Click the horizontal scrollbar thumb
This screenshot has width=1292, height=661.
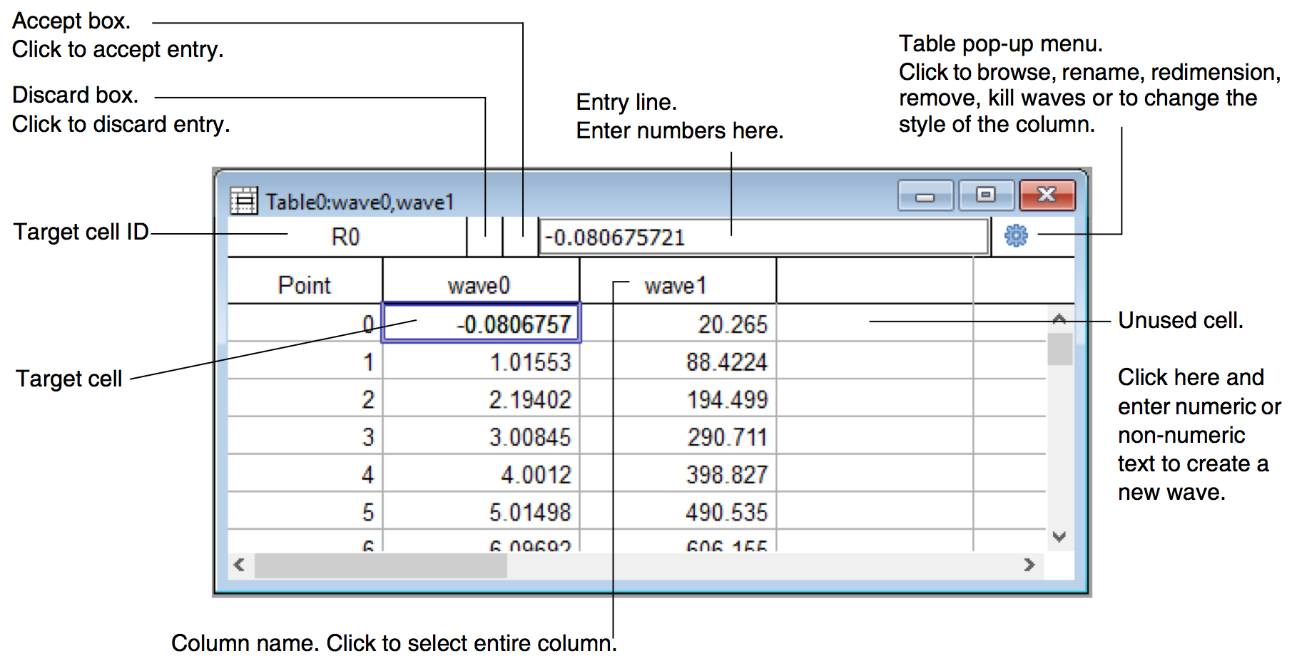[x=380, y=565]
